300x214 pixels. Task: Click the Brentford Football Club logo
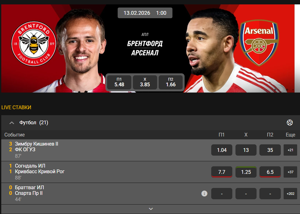click(34, 44)
